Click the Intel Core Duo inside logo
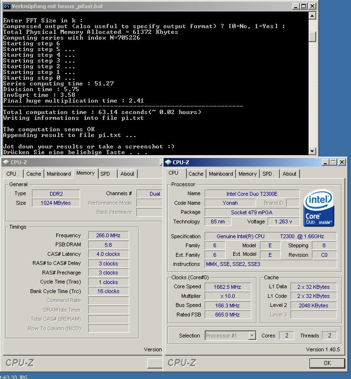The width and height of the screenshot is (351, 379). pos(319,208)
